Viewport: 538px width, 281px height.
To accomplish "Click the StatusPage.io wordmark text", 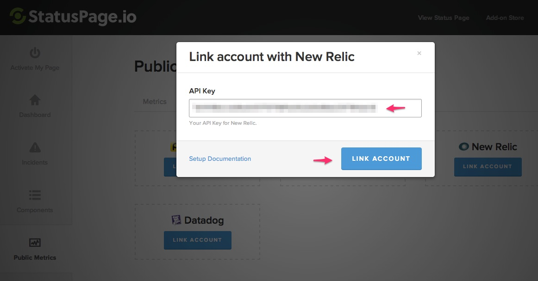I will coord(82,17).
